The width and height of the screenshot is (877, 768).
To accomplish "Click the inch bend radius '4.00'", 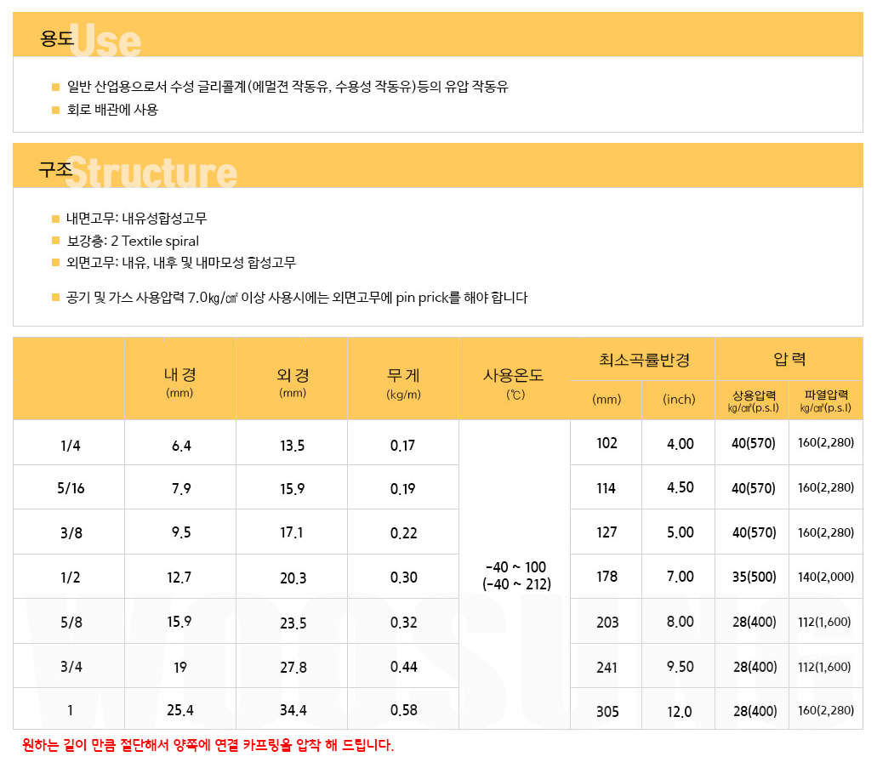I will click(x=681, y=444).
